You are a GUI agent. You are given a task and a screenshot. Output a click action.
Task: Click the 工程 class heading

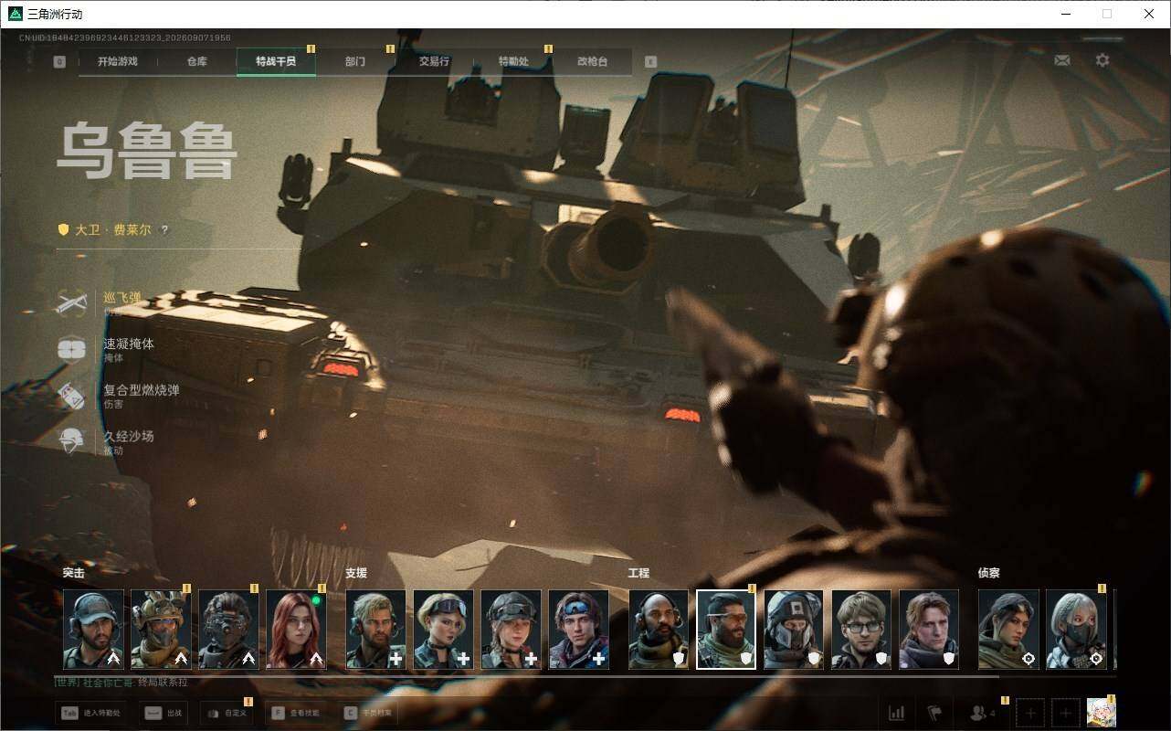[x=638, y=573]
